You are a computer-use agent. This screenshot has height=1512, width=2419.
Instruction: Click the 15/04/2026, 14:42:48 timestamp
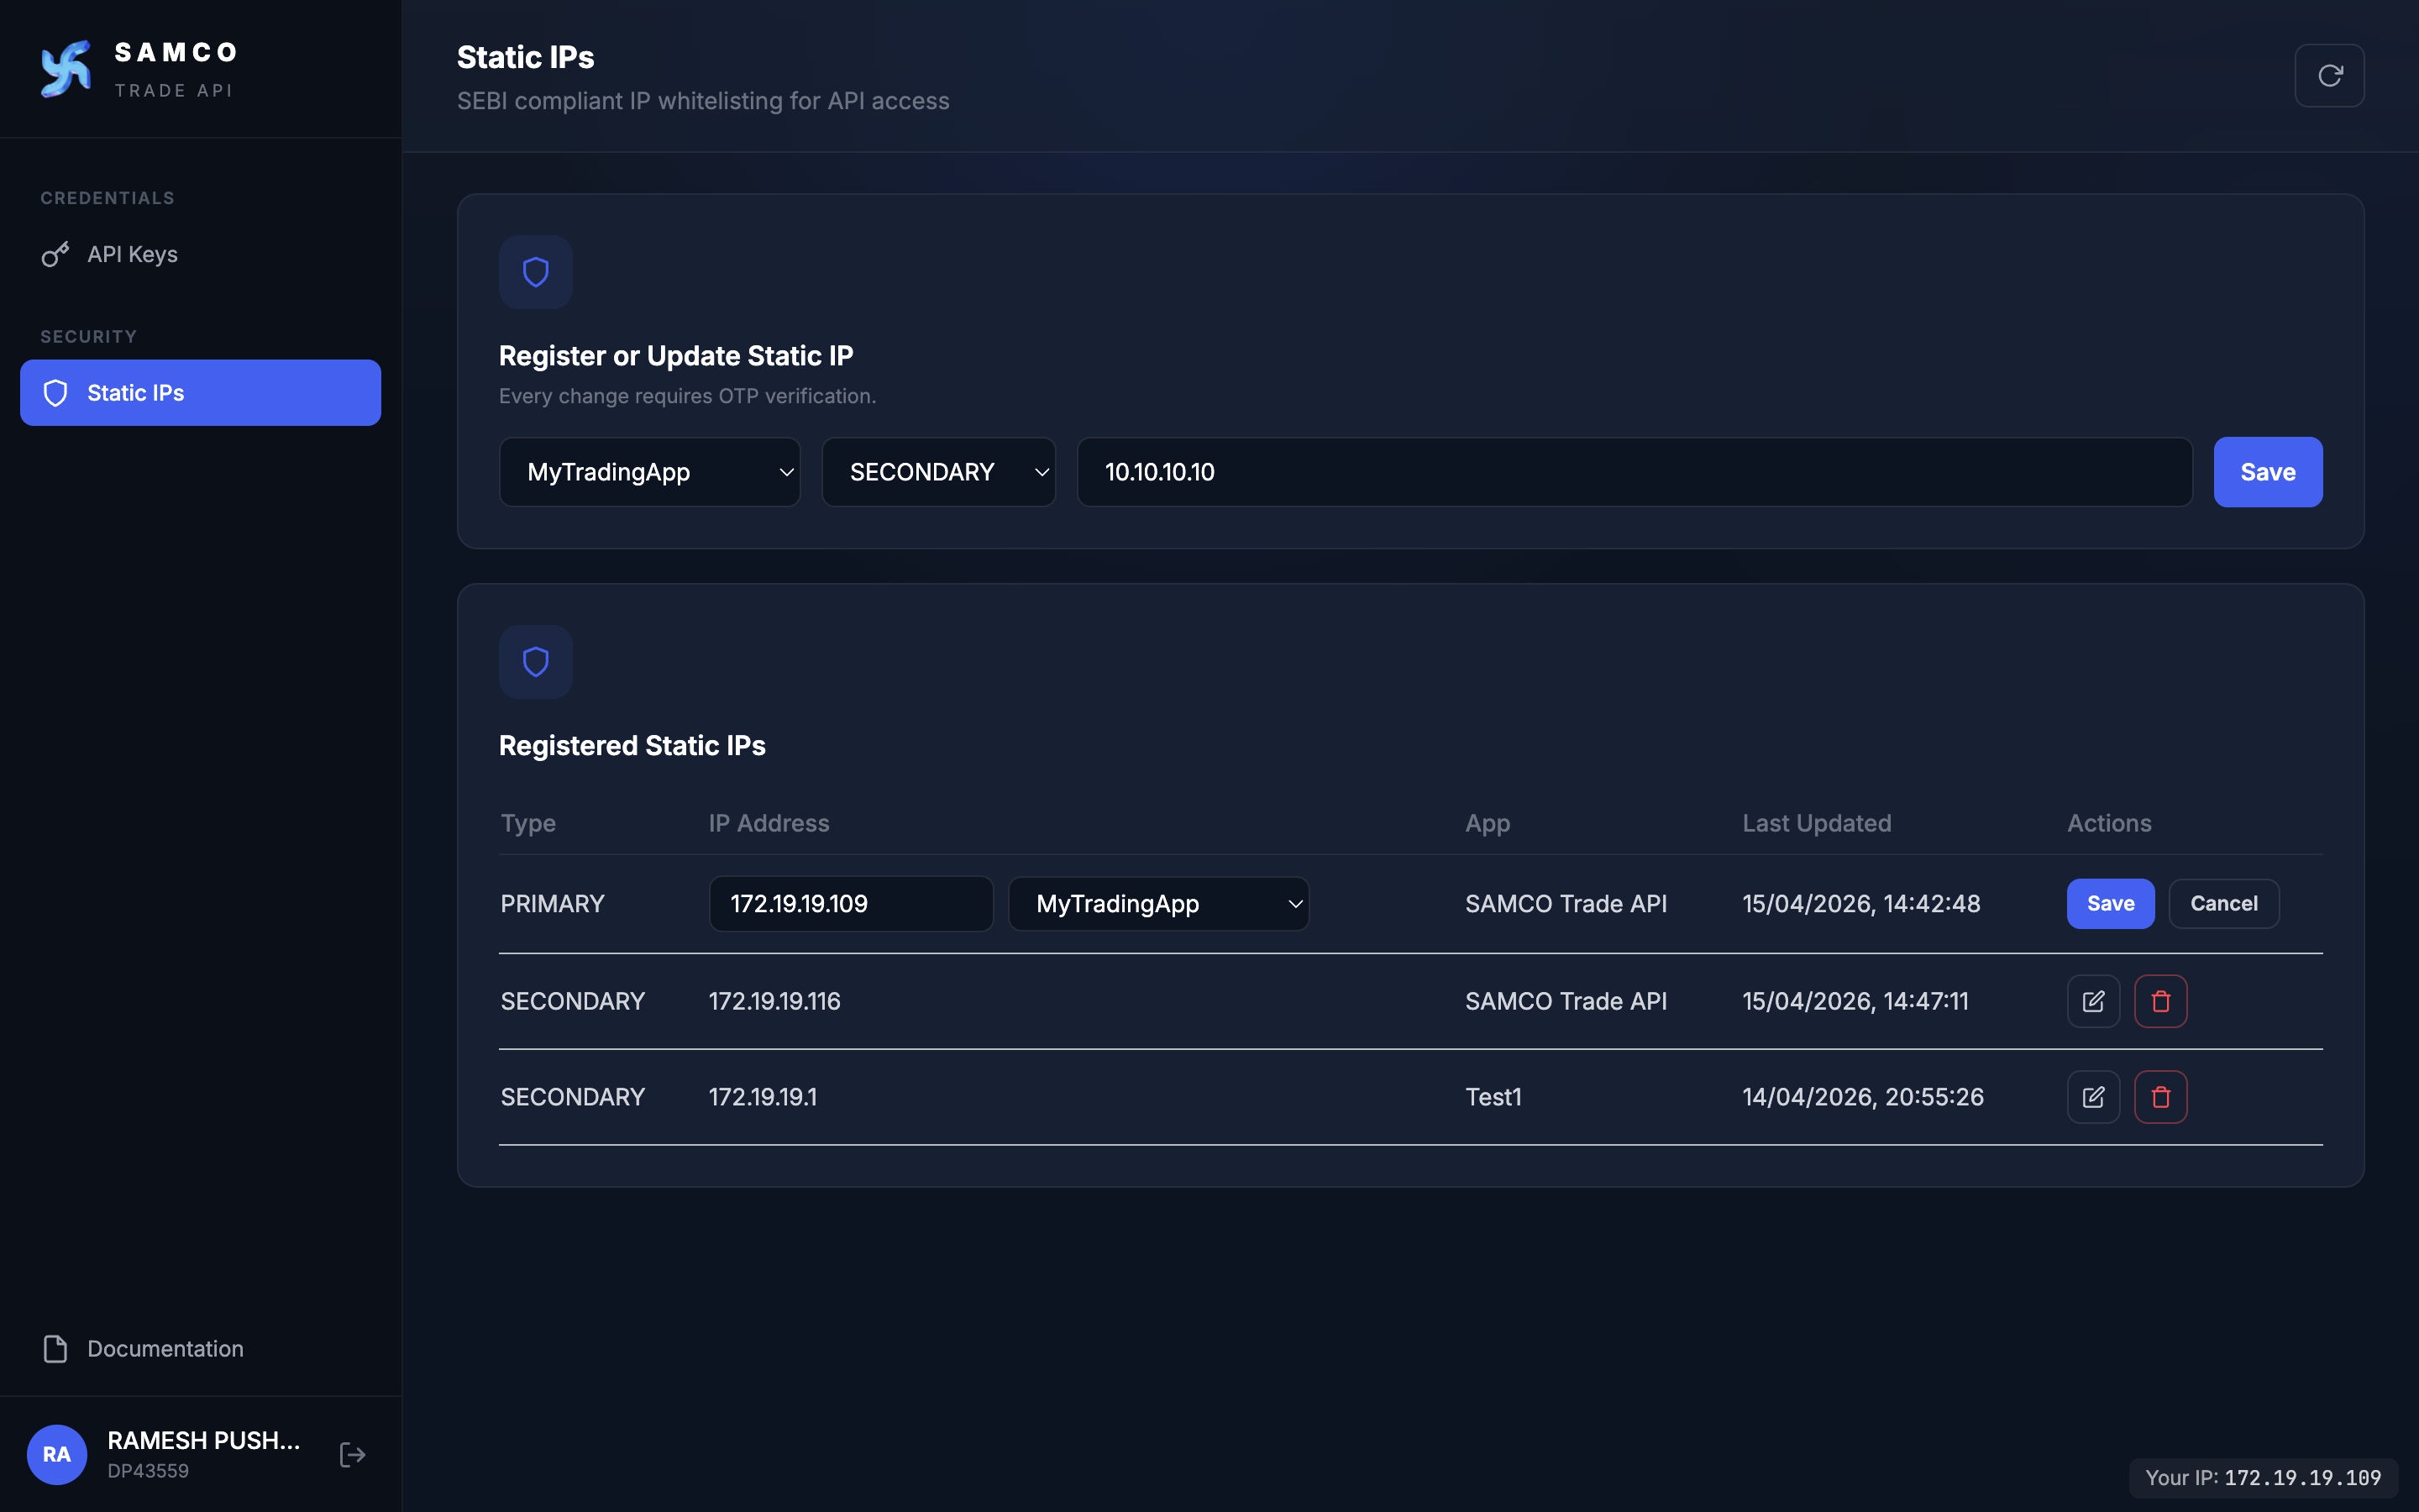[1861, 904]
